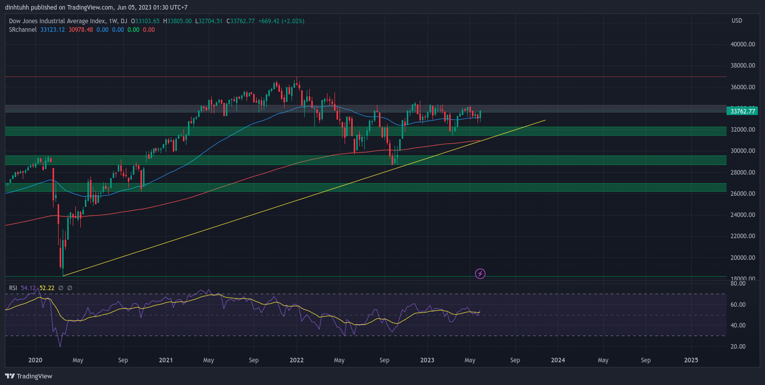
Task: Click the 2023 label on time axis
Action: (427, 360)
